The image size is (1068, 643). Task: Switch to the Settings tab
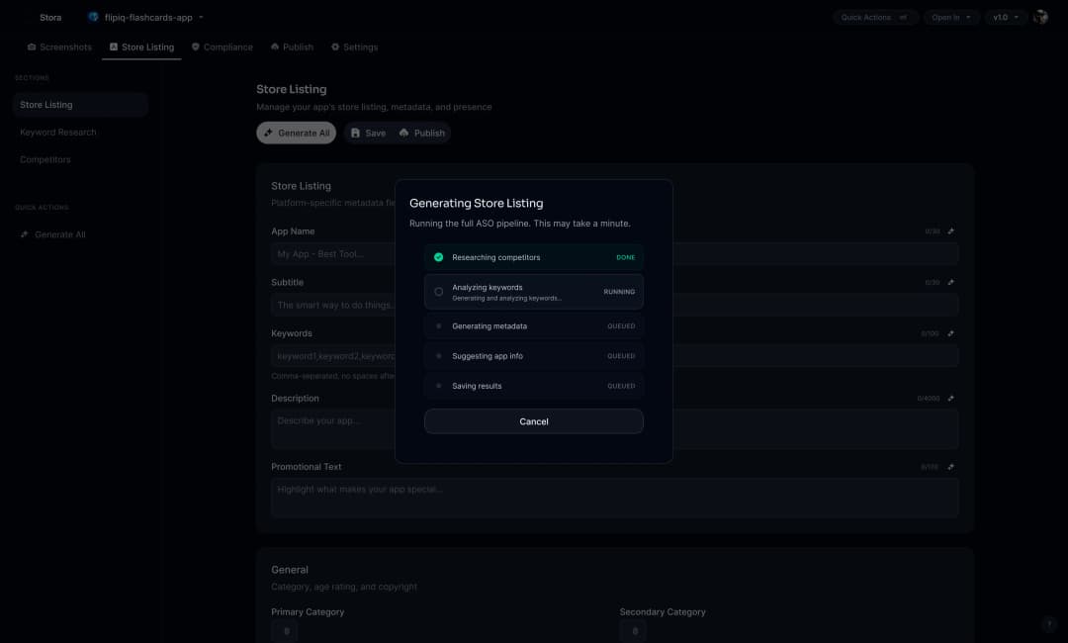click(355, 46)
